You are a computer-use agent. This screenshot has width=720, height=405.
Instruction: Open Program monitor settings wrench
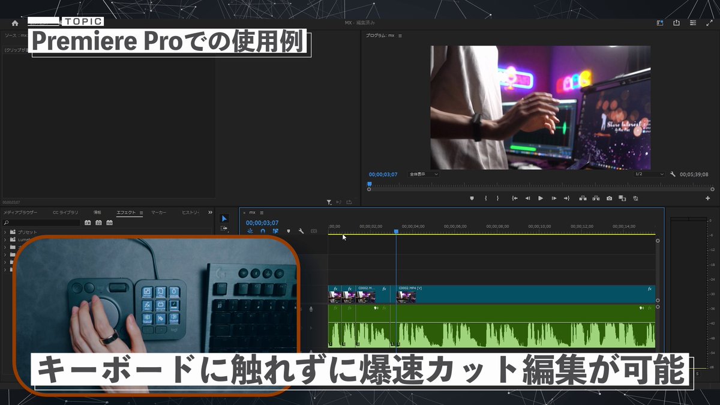(x=673, y=174)
